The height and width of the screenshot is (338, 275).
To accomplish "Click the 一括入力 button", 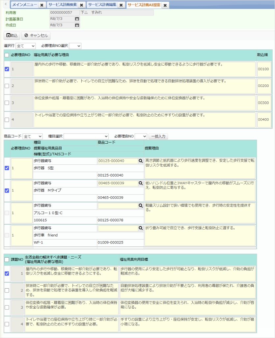I will point(158,136).
